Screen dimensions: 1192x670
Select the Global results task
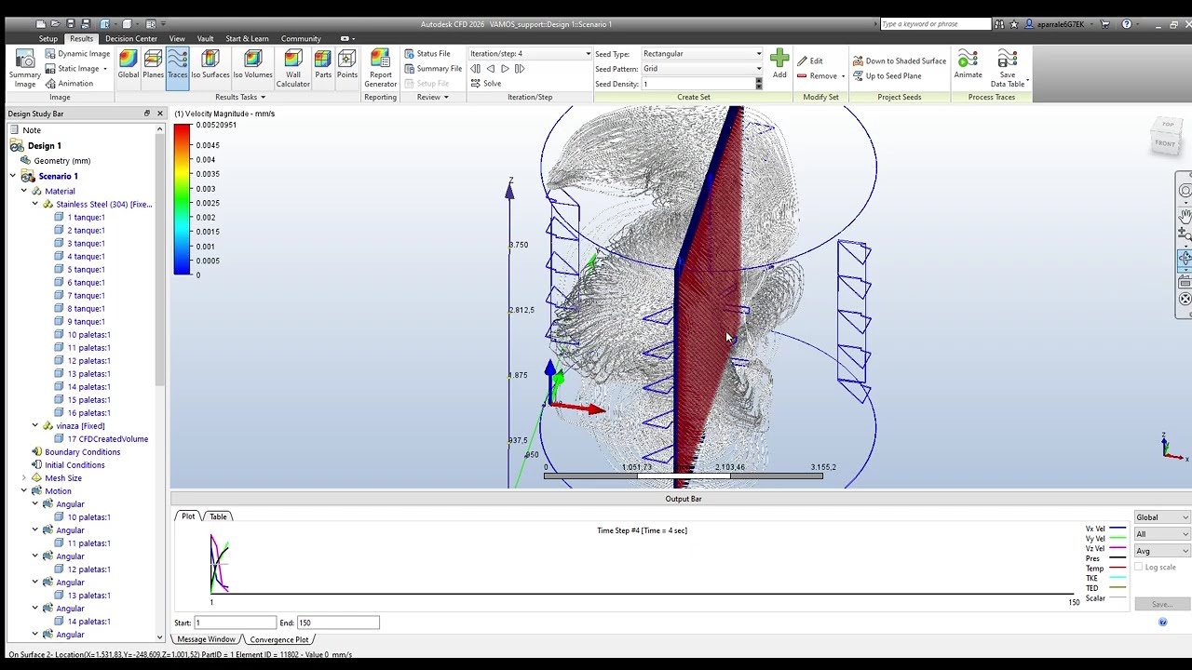[129, 65]
